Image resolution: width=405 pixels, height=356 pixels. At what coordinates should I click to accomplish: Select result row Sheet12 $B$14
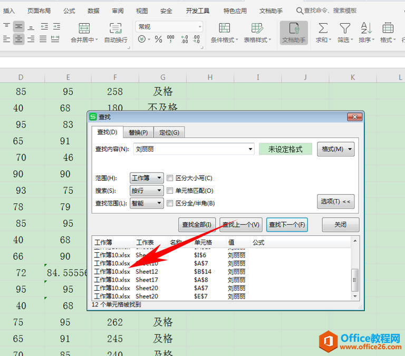pyautogui.click(x=221, y=272)
